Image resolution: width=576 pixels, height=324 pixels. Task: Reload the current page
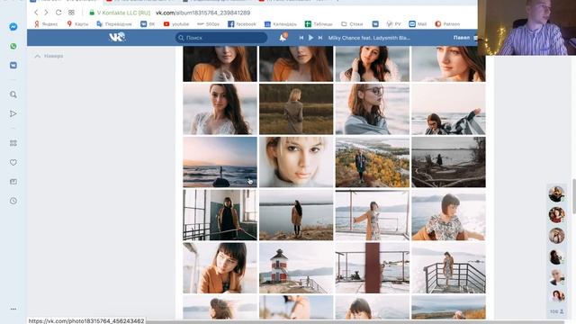58,13
